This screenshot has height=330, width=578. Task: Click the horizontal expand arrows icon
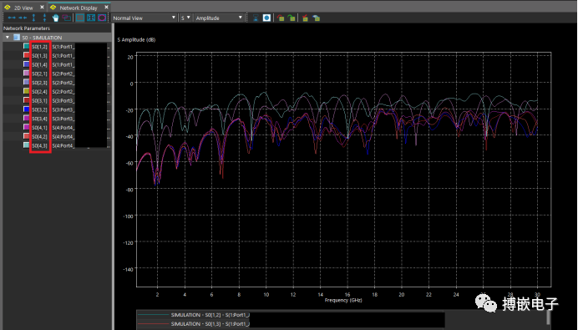[12, 18]
